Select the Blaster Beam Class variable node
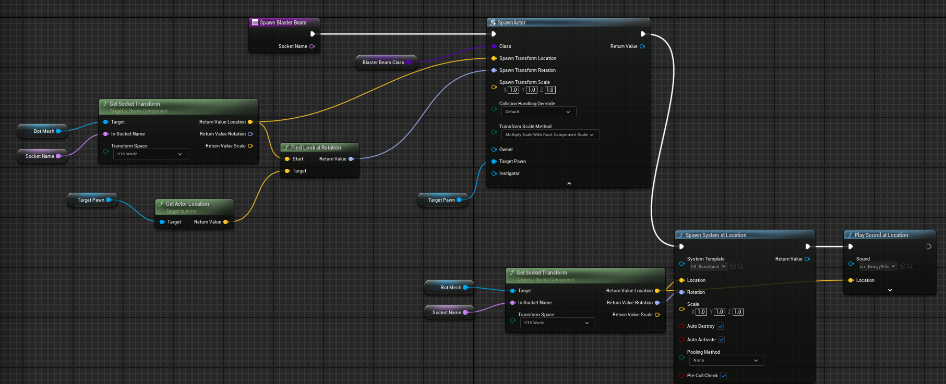 (383, 63)
